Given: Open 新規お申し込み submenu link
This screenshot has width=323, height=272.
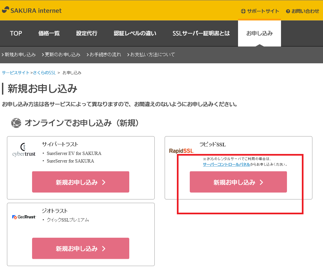Looking at the screenshot, I should click(x=19, y=55).
